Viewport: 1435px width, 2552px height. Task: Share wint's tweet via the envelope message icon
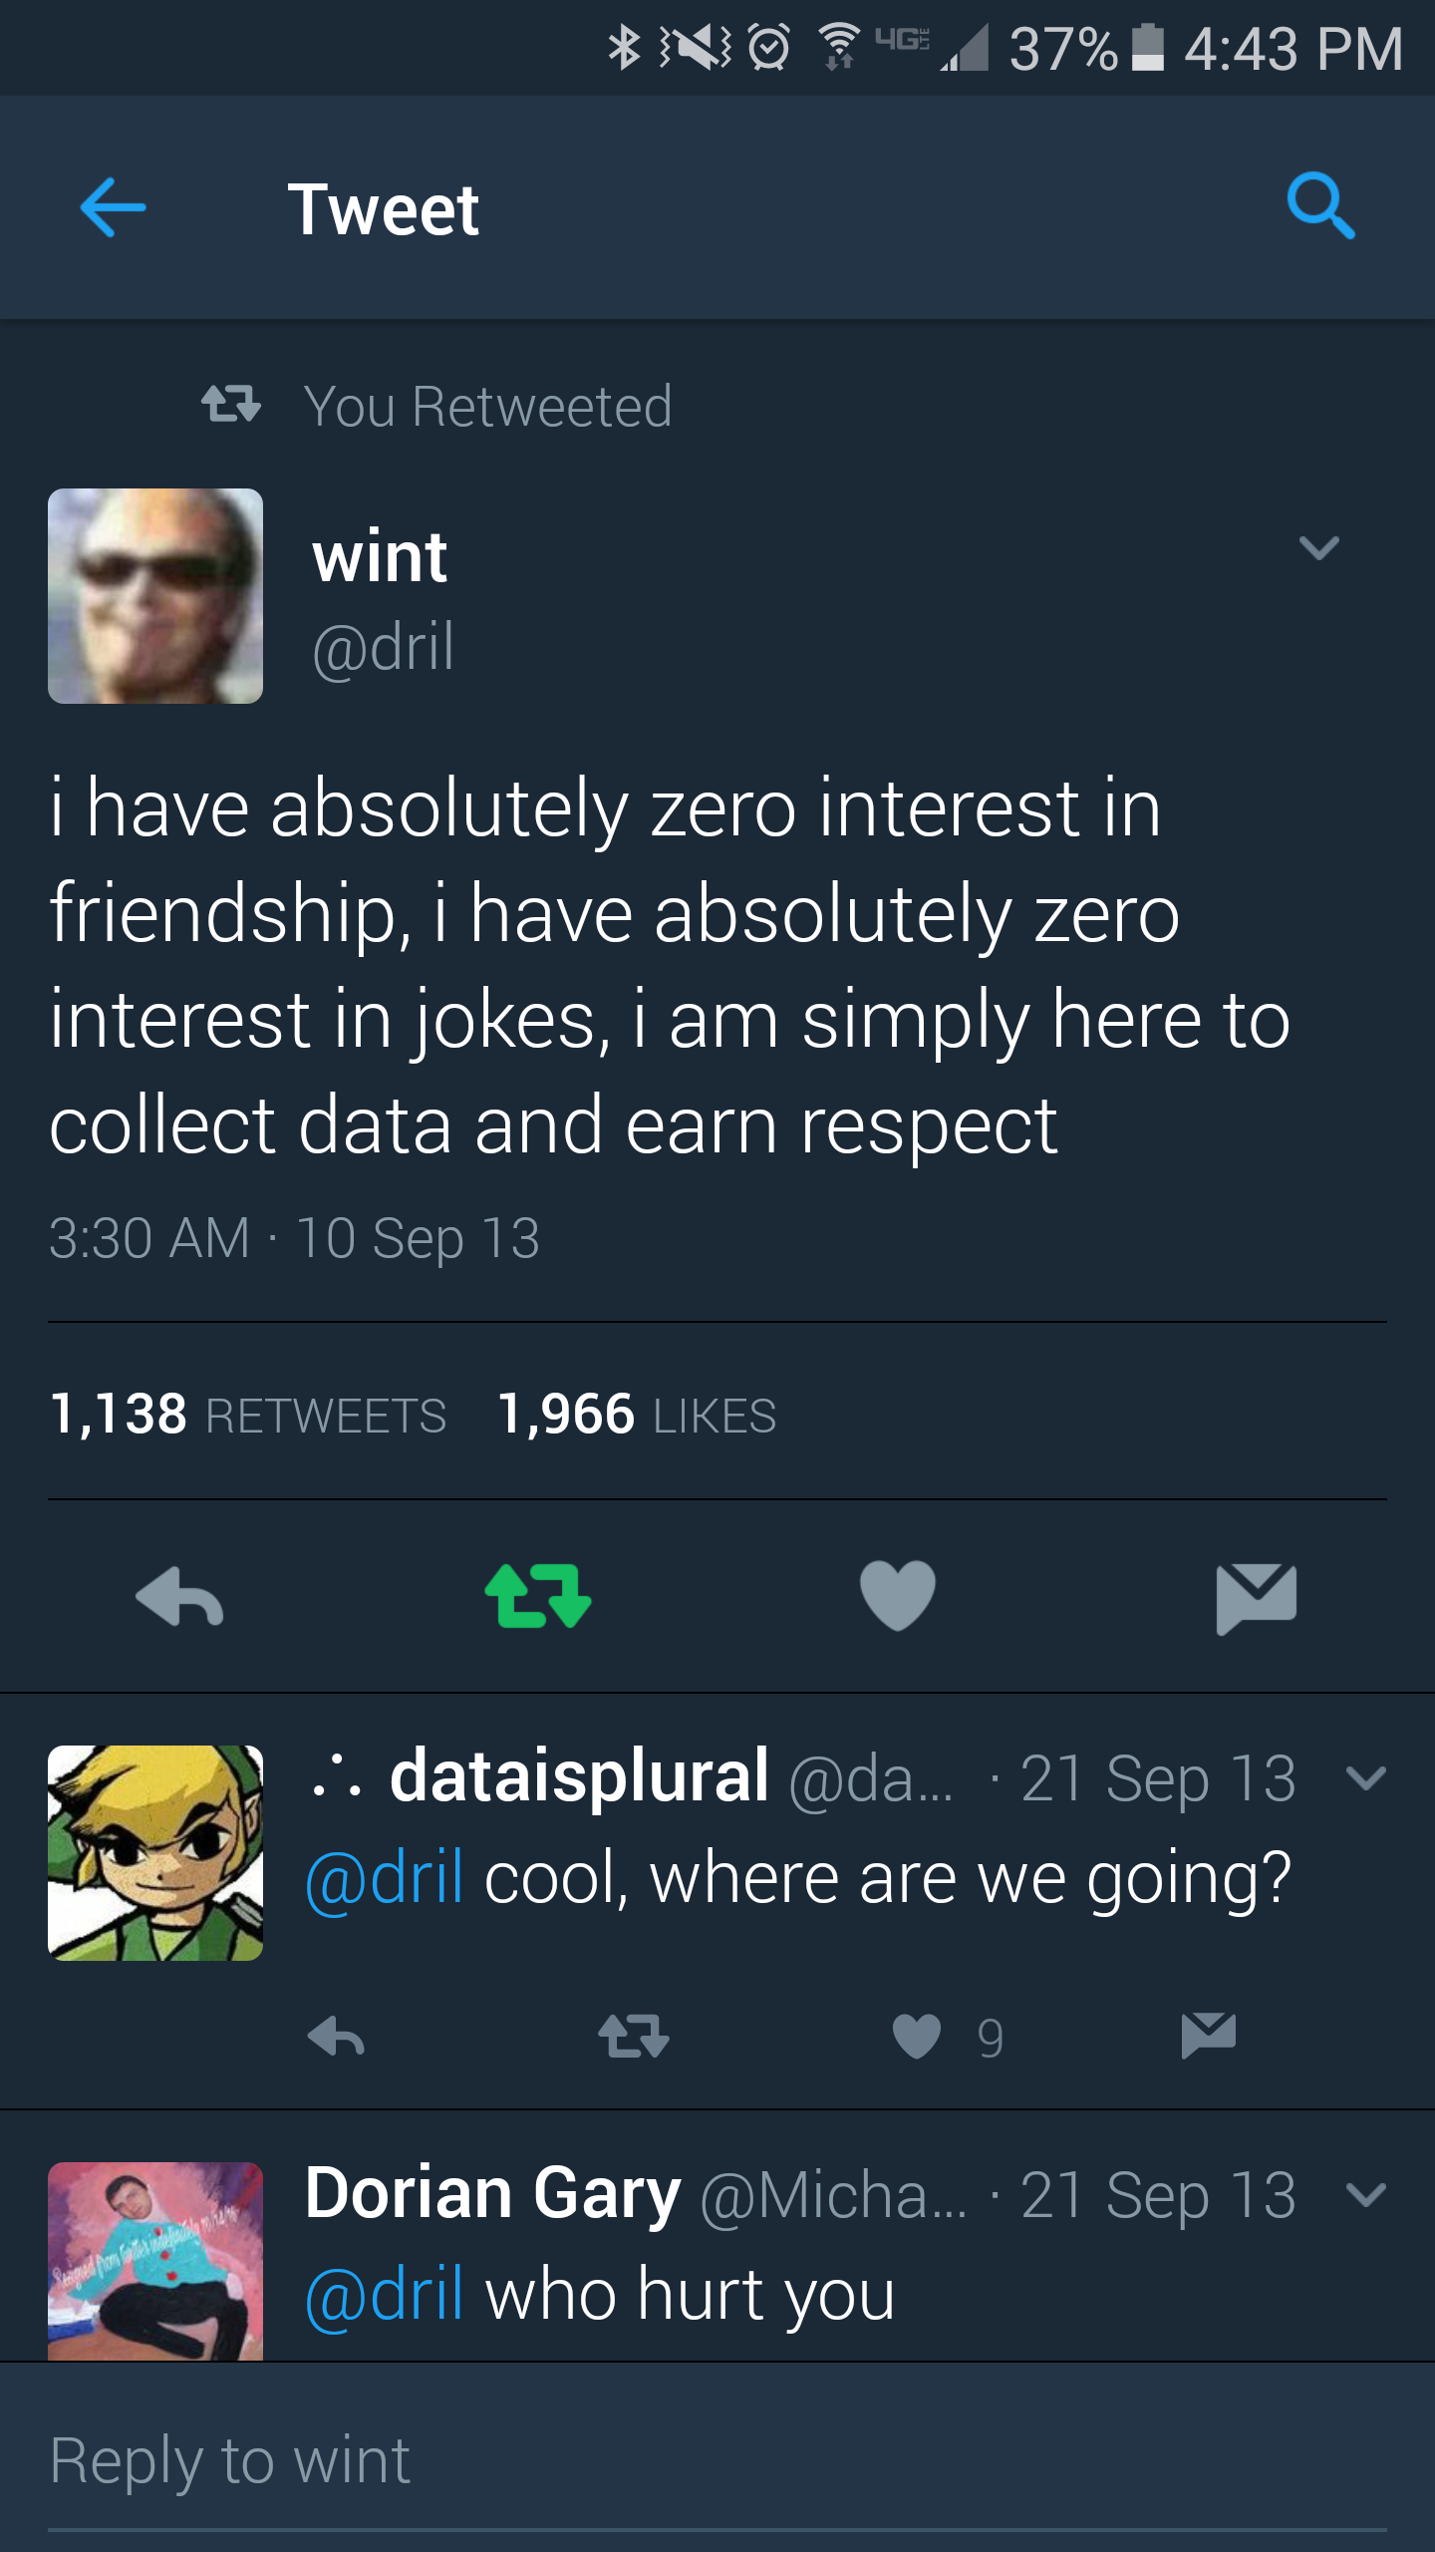[1256, 1597]
